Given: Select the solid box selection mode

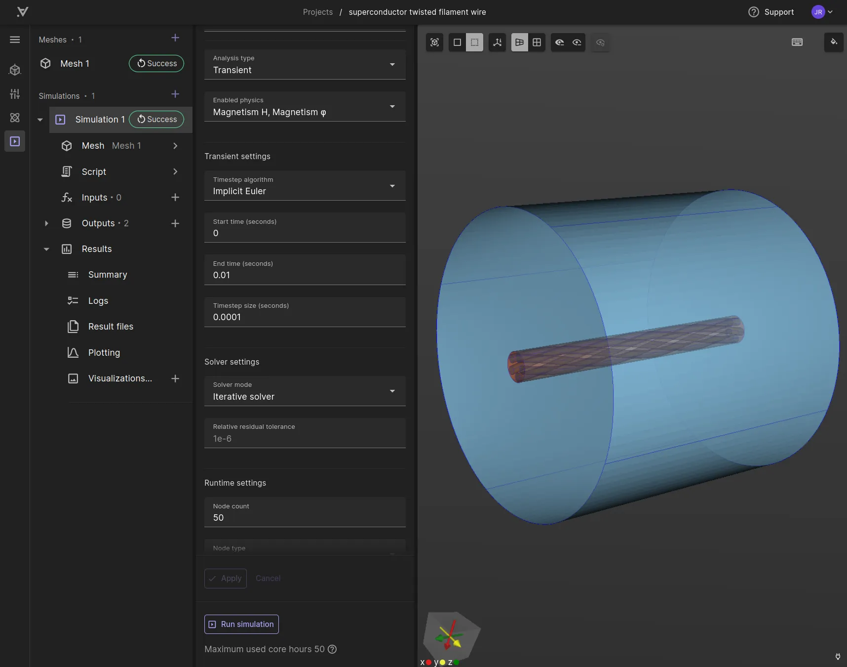Looking at the screenshot, I should click(457, 42).
